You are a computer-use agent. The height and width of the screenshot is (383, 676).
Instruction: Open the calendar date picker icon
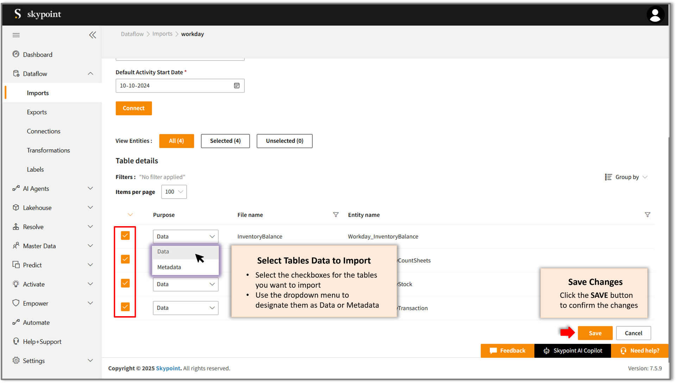coord(237,85)
